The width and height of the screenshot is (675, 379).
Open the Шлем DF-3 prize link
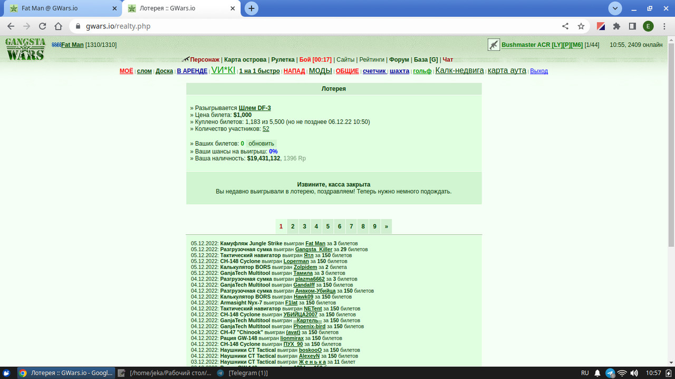(255, 108)
